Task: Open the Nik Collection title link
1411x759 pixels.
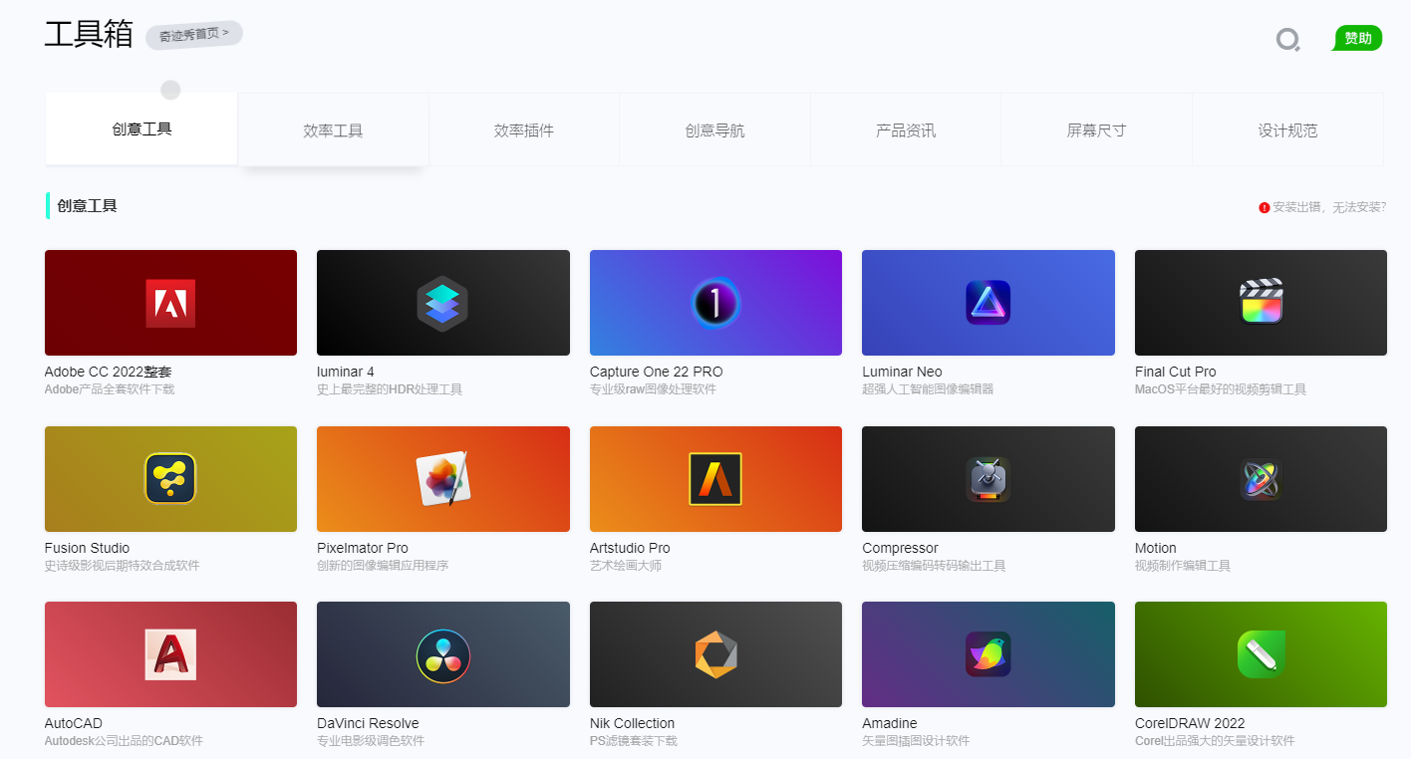Action: [632, 723]
